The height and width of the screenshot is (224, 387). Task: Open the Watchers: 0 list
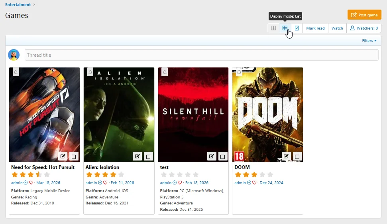(x=364, y=28)
